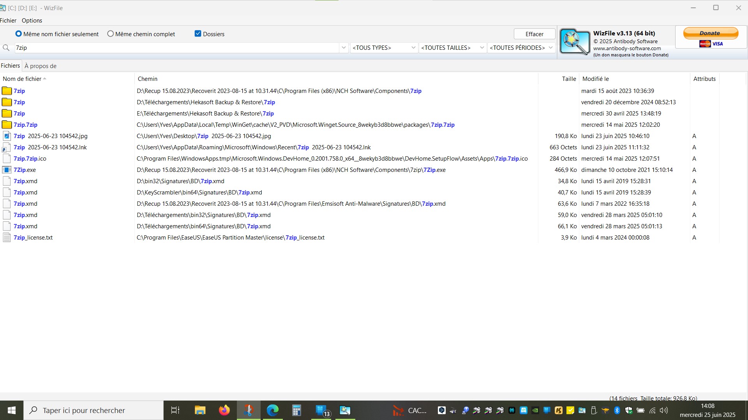Open File Explorer from taskbar
The width and height of the screenshot is (748, 420).
pyautogui.click(x=200, y=410)
